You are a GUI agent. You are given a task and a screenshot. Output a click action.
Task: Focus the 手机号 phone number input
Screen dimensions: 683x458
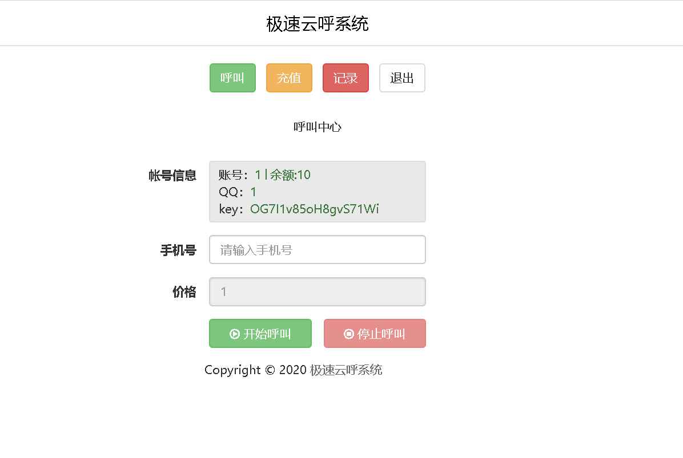click(317, 250)
